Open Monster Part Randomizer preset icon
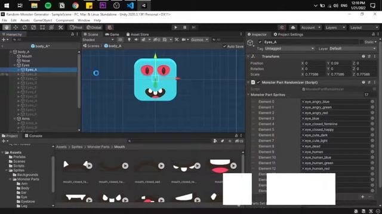This screenshot has width=382, height=214. 369,83
